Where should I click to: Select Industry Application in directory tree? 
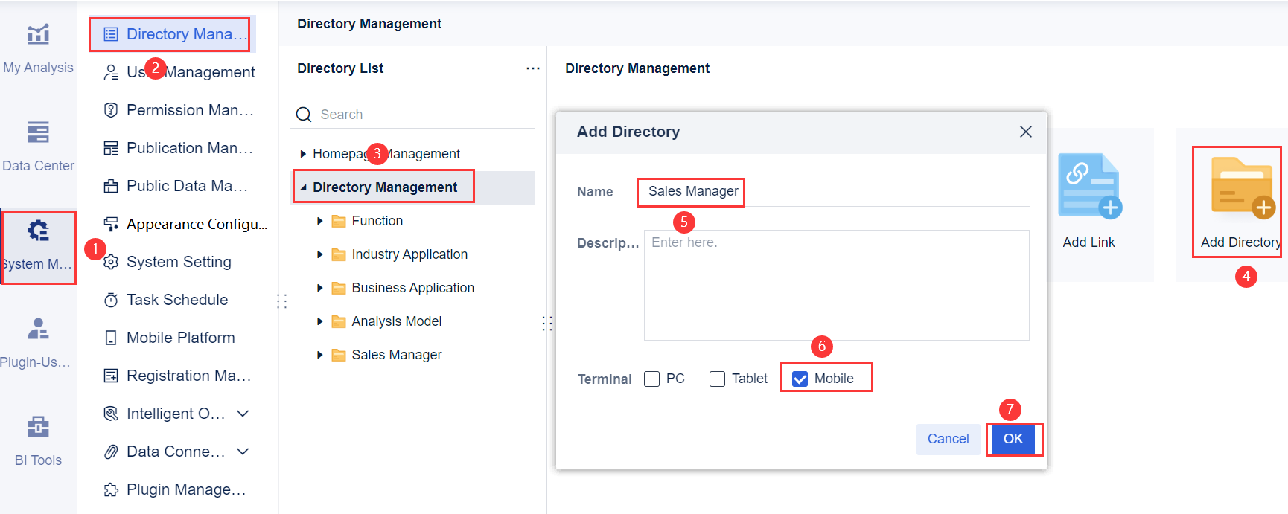(x=409, y=254)
